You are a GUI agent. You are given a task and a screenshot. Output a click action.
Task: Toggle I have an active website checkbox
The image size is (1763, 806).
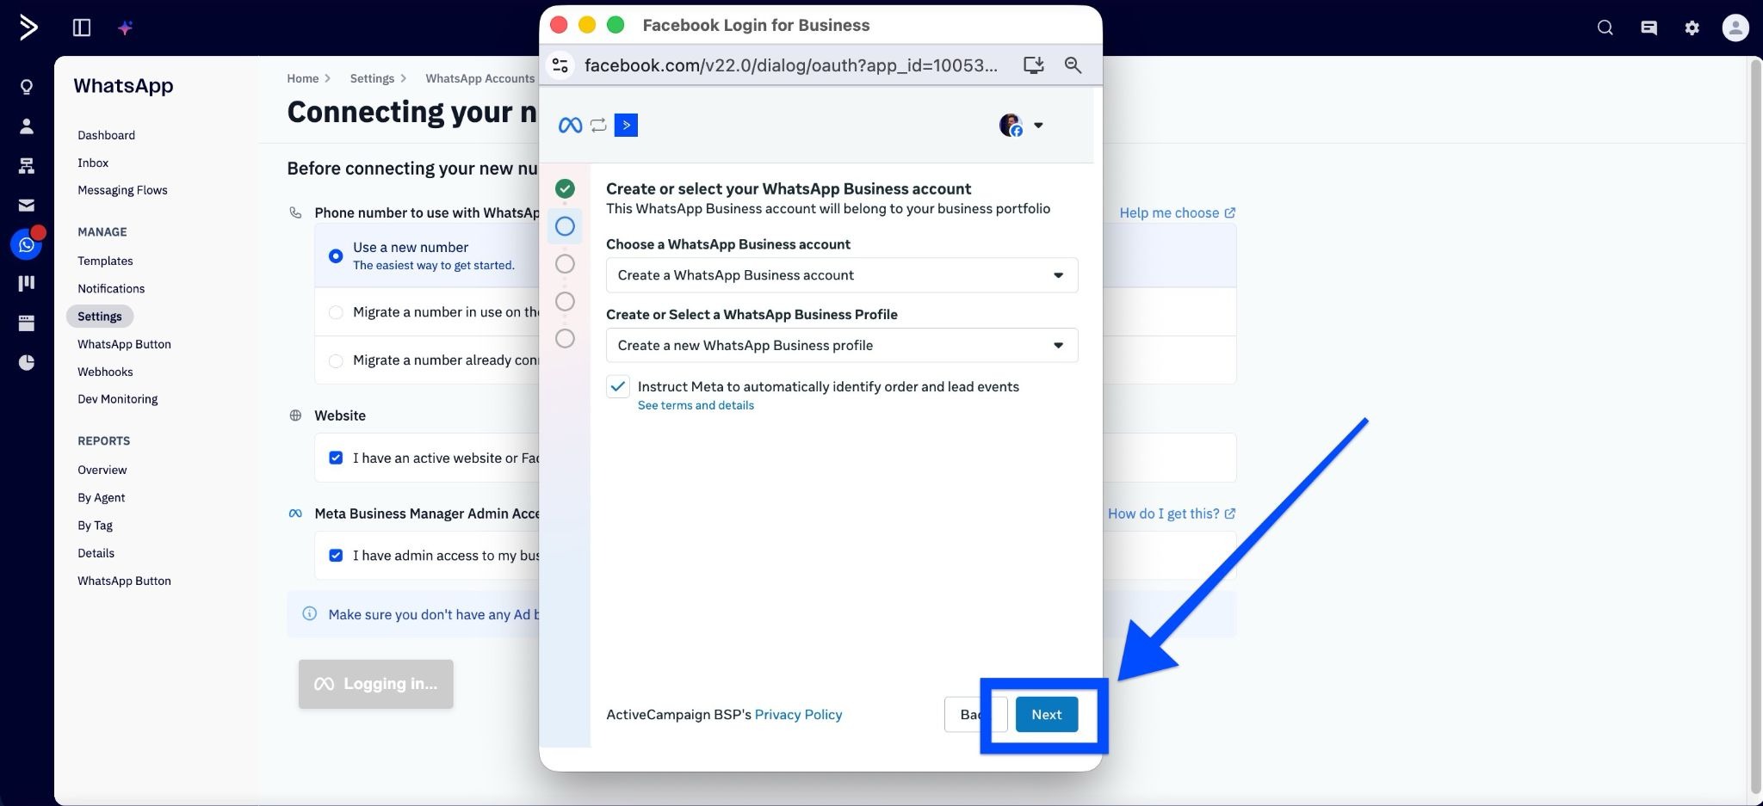[x=336, y=458]
